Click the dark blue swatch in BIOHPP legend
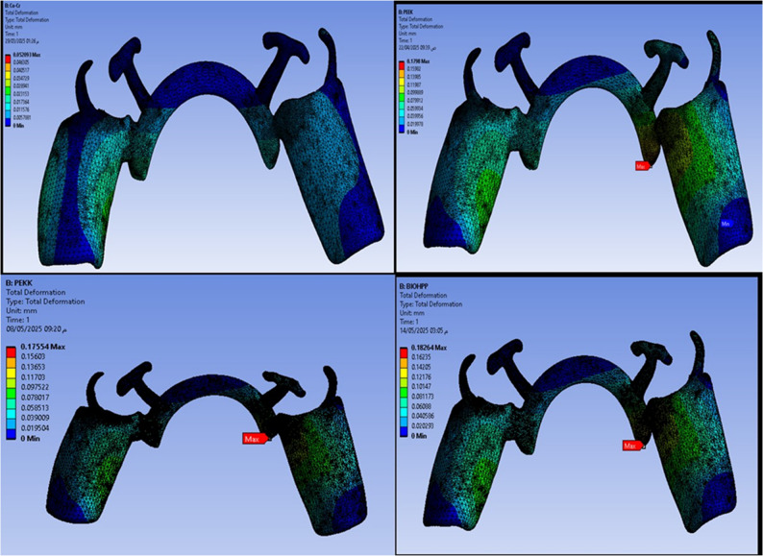The image size is (763, 556). (404, 431)
